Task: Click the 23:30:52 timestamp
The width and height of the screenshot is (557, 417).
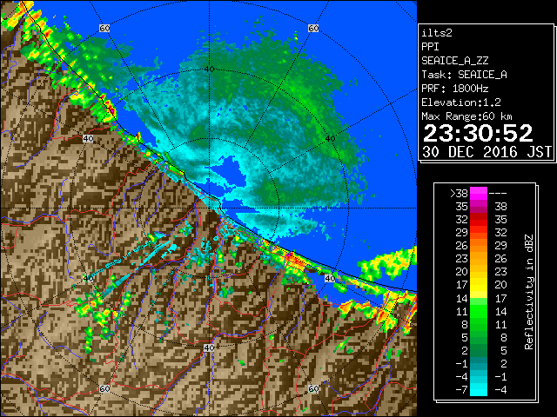Action: click(478, 133)
